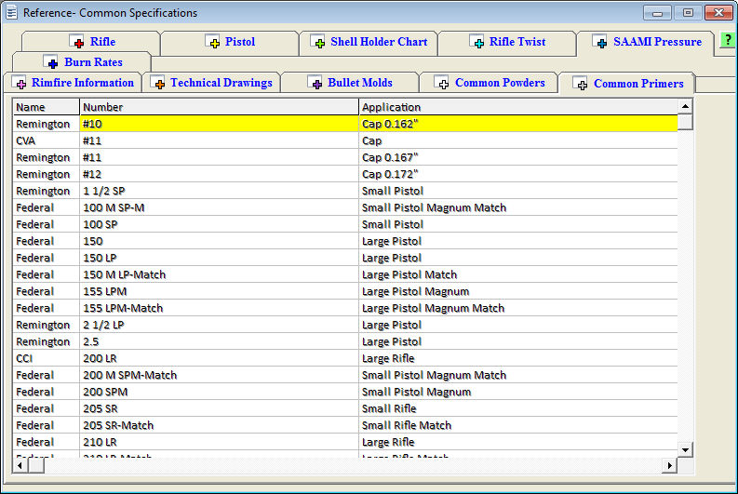Click the 200 M SPM-Match cell

pos(220,375)
